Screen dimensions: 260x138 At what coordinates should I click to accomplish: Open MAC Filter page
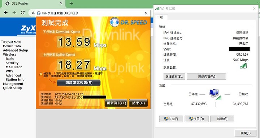click(14, 67)
